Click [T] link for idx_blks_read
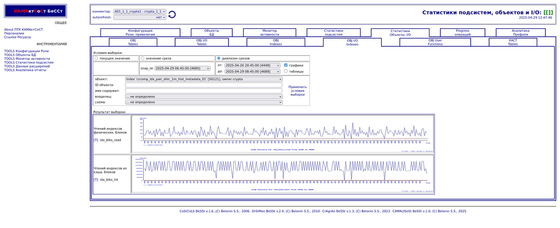Viewport: 560px width, 228px height. [96, 140]
